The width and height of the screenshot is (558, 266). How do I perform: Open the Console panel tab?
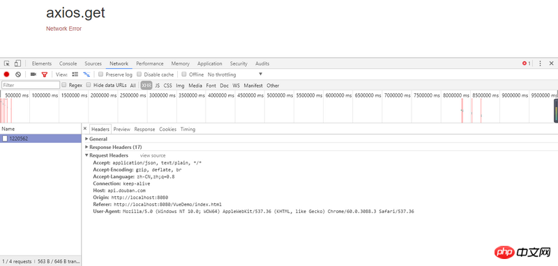pos(68,63)
